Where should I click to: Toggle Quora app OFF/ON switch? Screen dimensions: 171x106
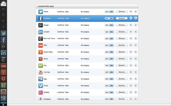point(109,59)
